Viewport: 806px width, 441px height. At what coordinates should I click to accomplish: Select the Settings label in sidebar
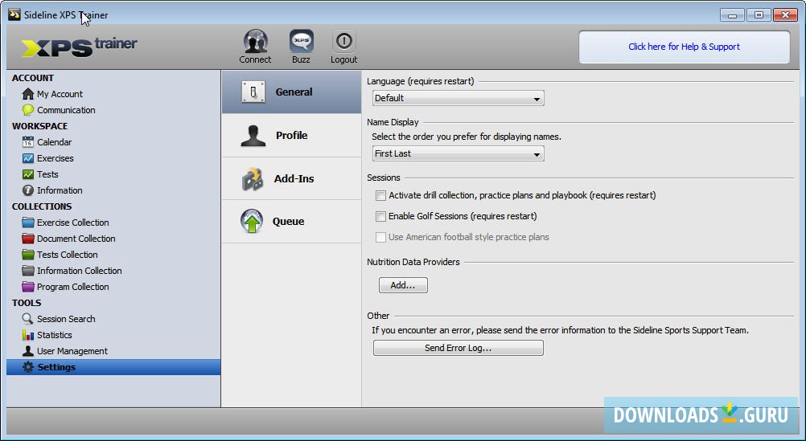pyautogui.click(x=56, y=367)
